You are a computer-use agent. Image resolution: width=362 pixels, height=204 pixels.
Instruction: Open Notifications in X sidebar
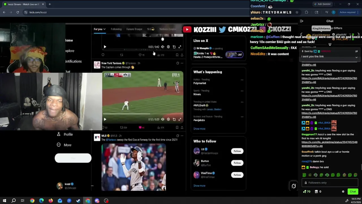click(73, 61)
